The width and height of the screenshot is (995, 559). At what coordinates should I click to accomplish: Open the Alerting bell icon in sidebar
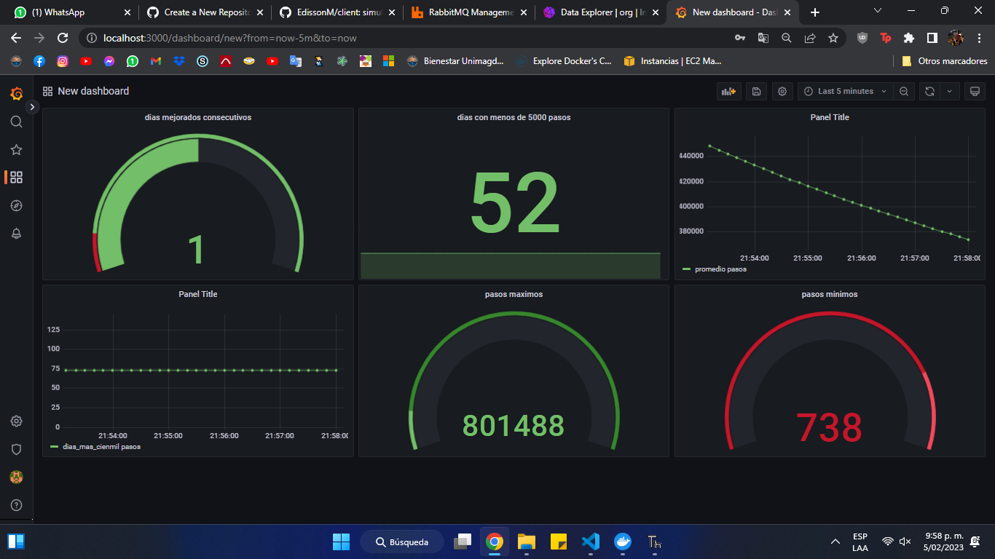[16, 233]
